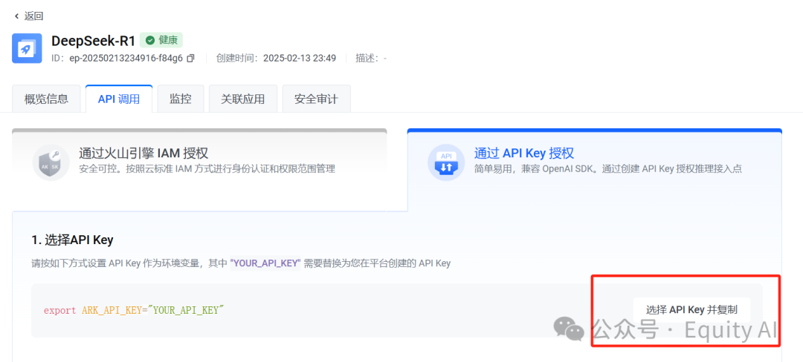
Task: Click the back chevron arrow icon
Action: coord(17,16)
